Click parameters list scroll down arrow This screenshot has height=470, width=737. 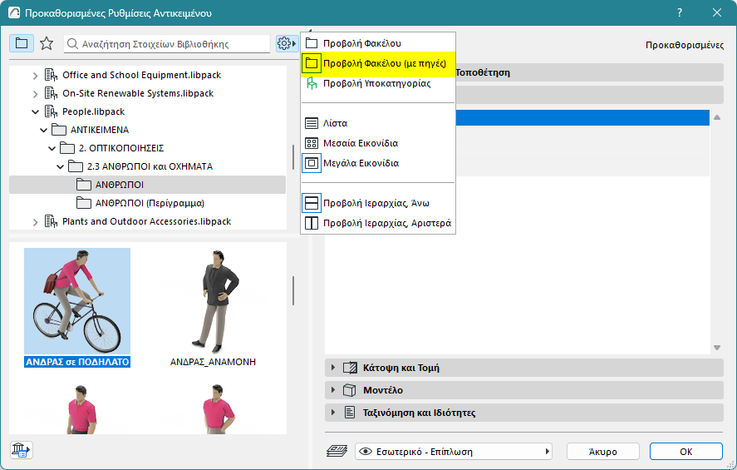(x=717, y=348)
